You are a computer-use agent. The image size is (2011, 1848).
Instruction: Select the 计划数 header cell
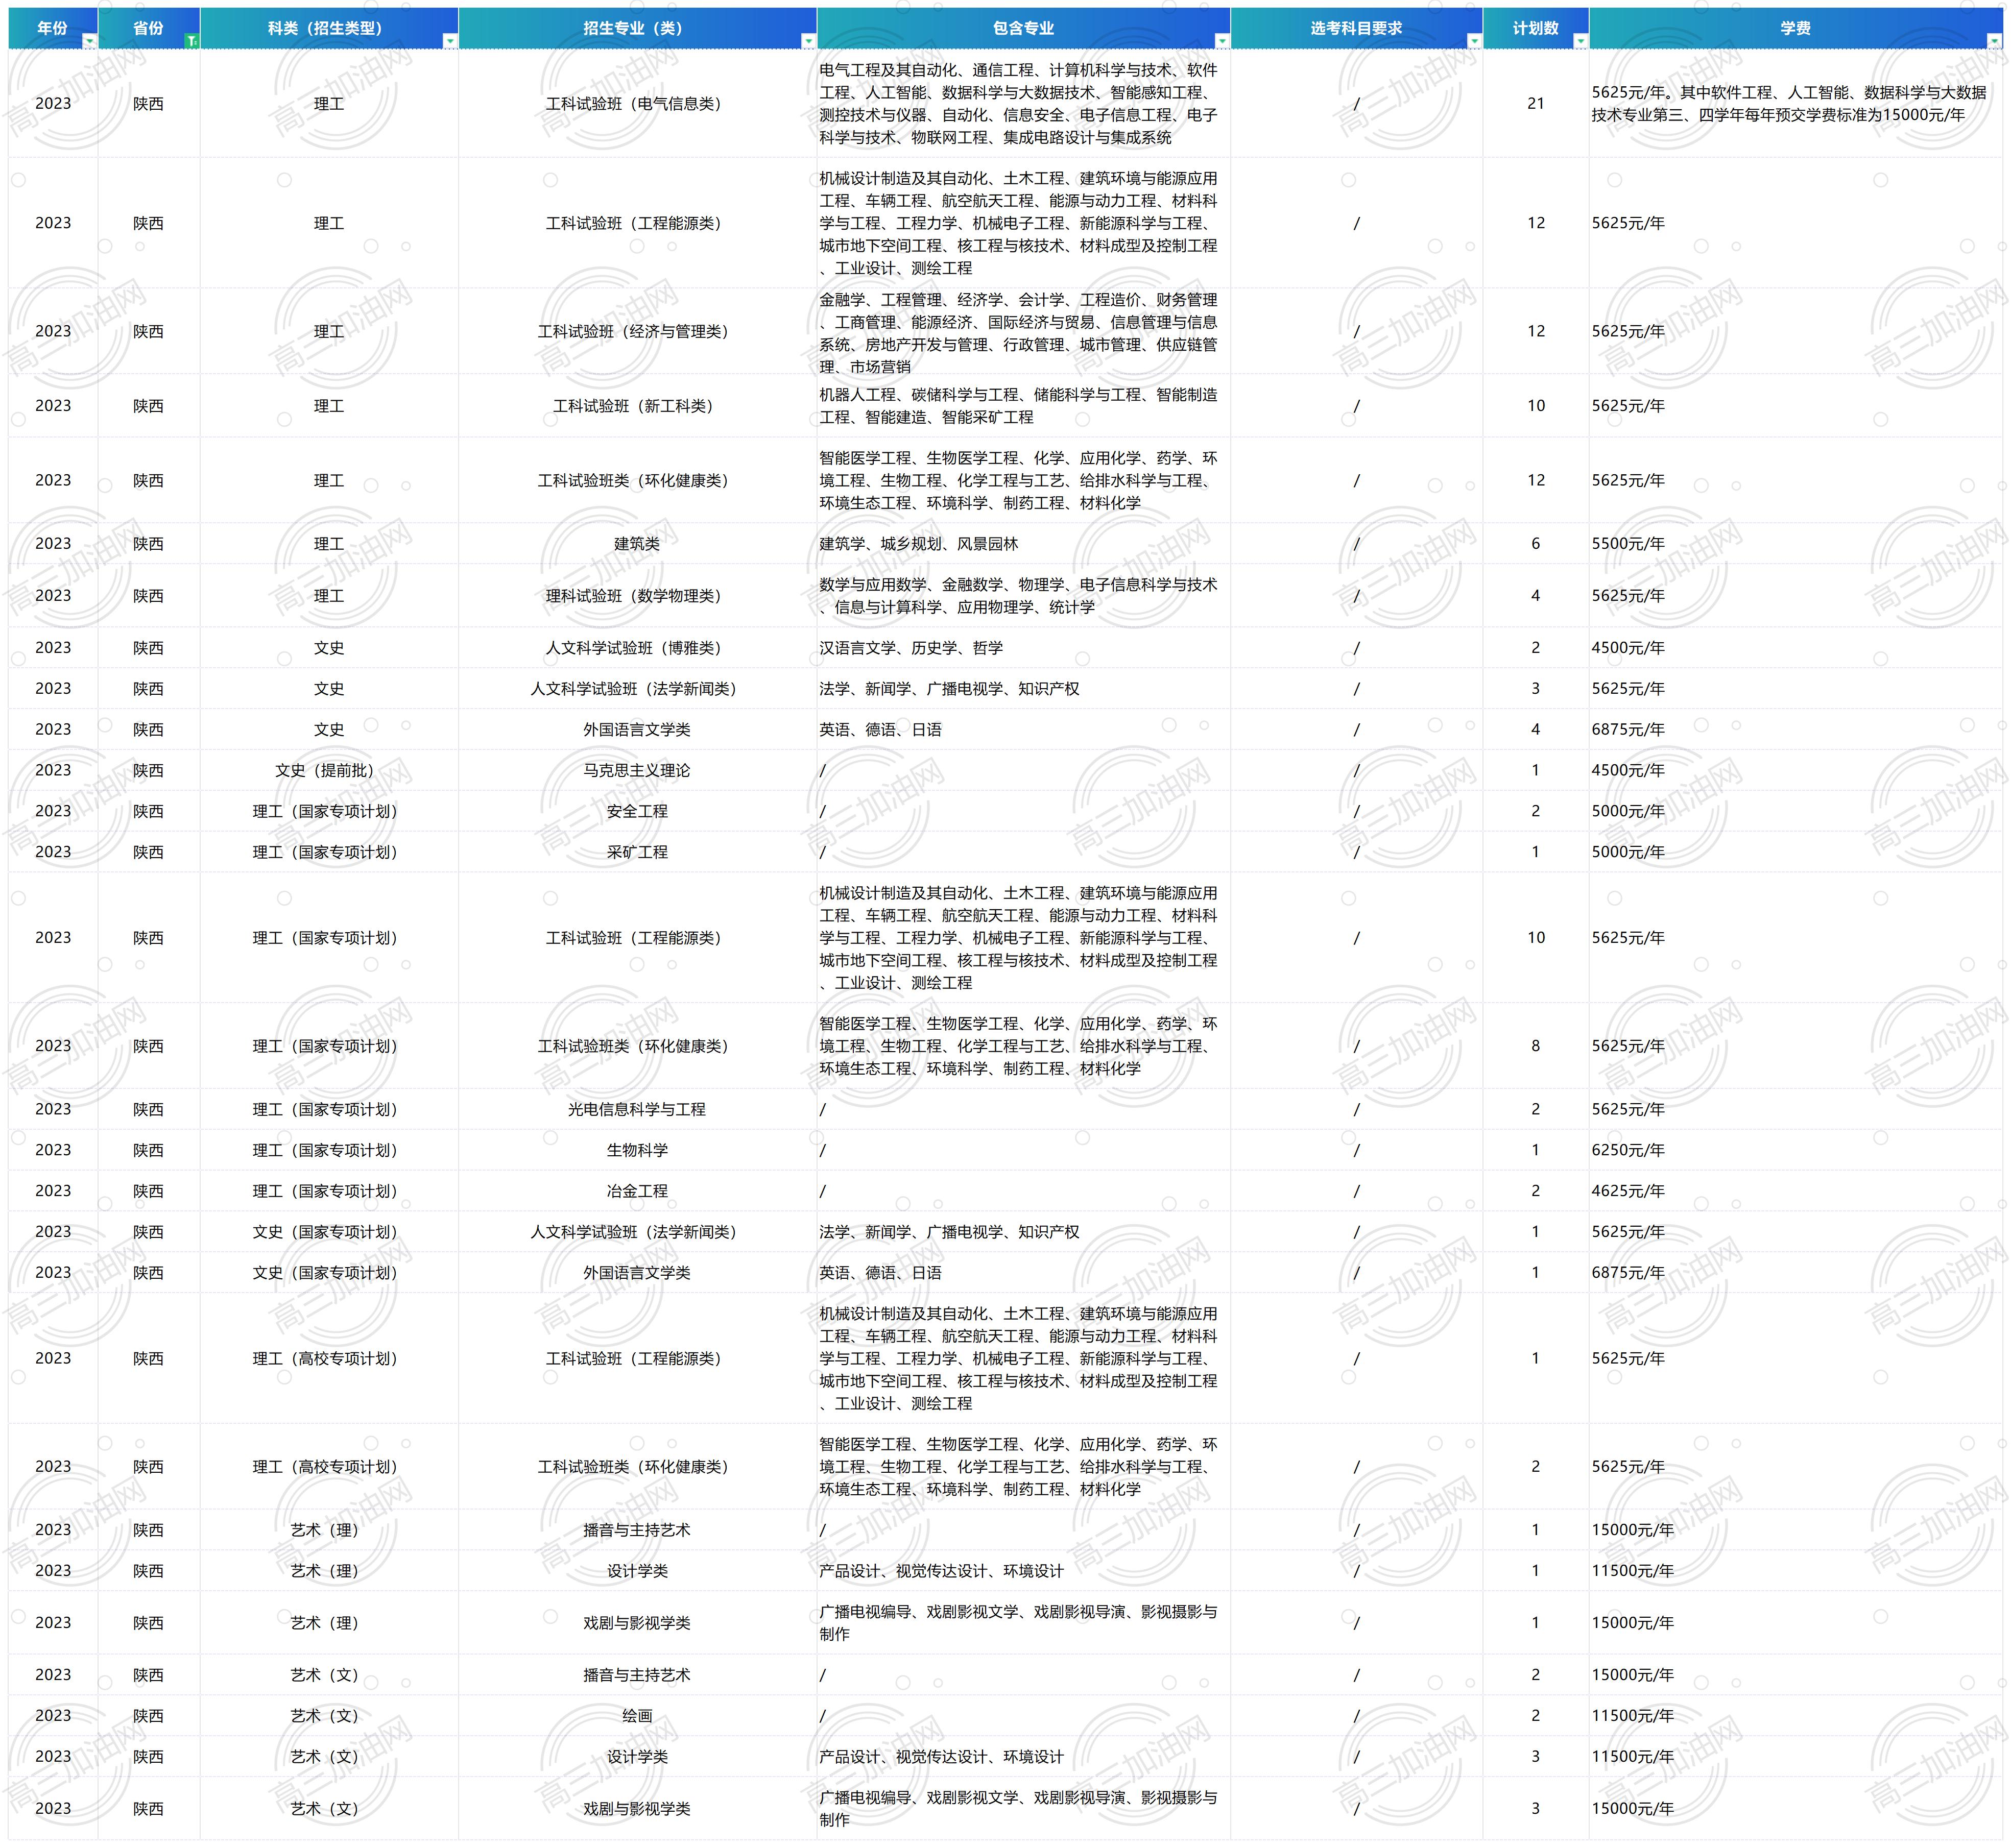pyautogui.click(x=1536, y=28)
